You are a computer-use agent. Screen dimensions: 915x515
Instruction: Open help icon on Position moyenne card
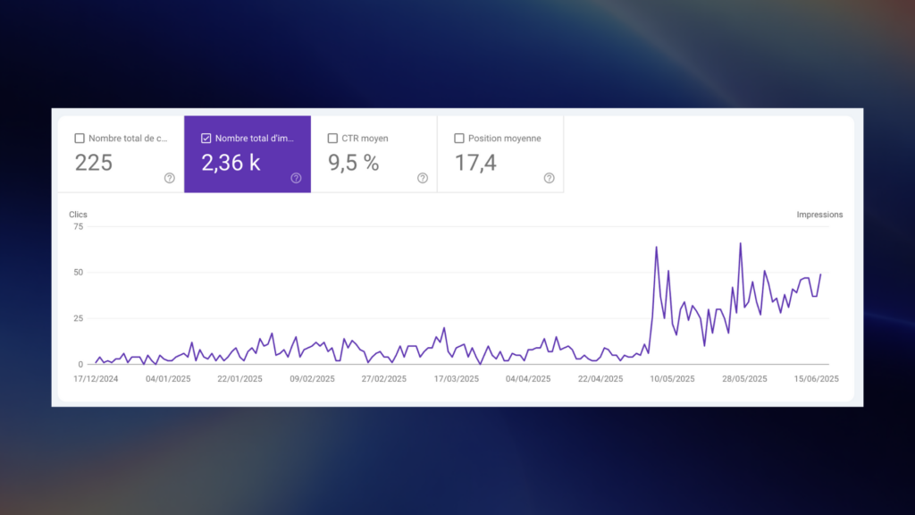[x=550, y=178]
